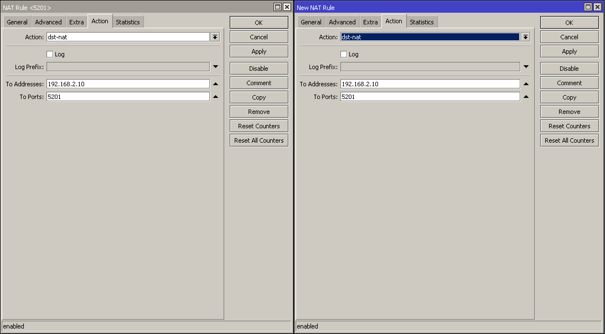Viewport: 605px width, 334px height.
Task: Click Copy in NAT Rule <5201> window
Action: (259, 97)
